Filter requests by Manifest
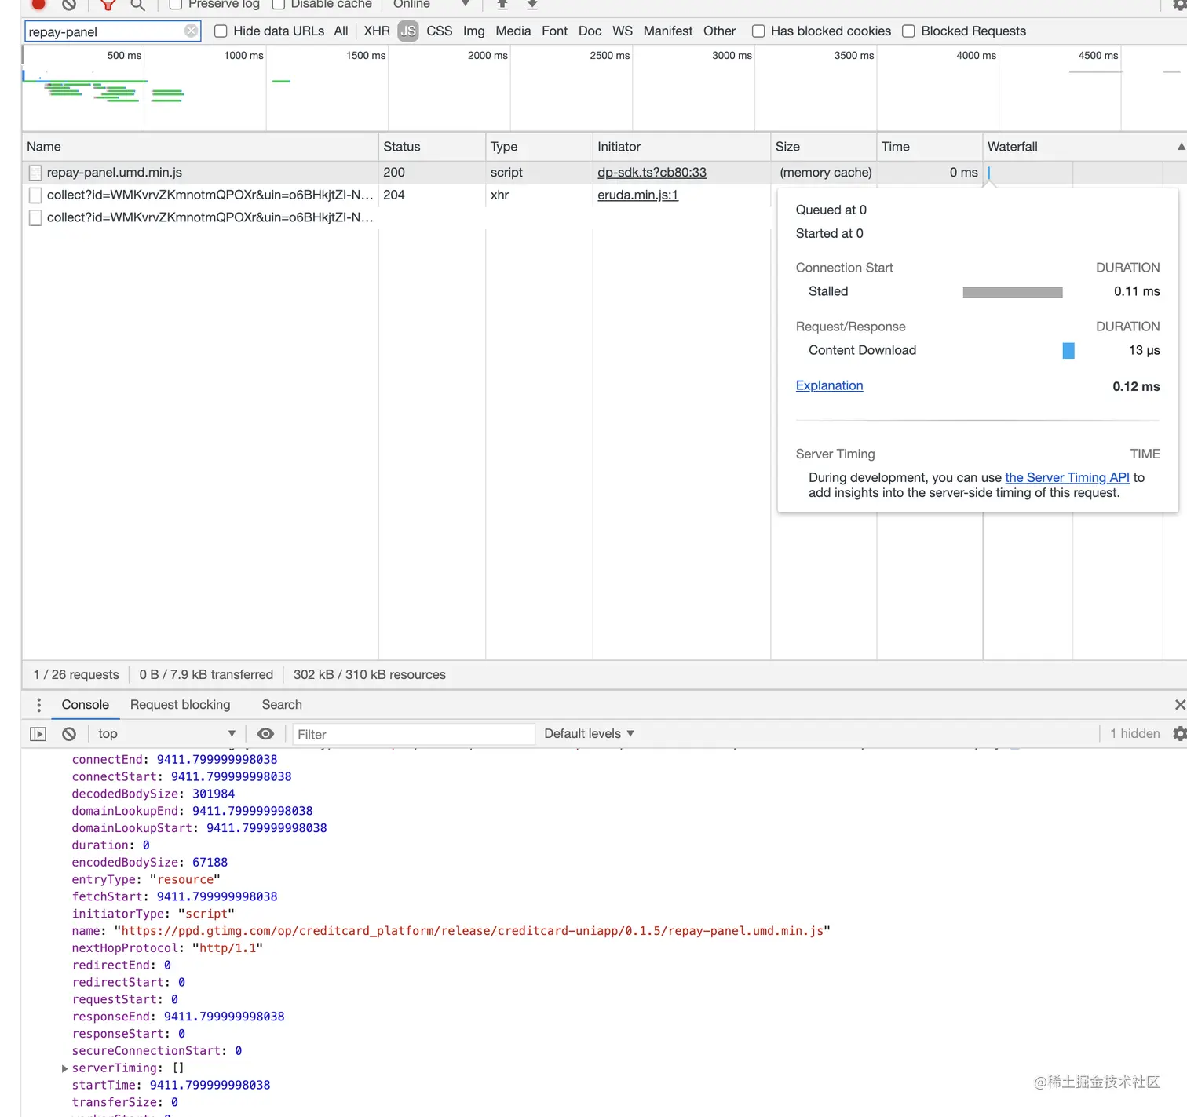Screen dimensions: 1187x1117 click(x=668, y=31)
